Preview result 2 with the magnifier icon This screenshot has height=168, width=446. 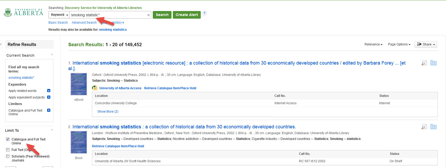coord(424,127)
